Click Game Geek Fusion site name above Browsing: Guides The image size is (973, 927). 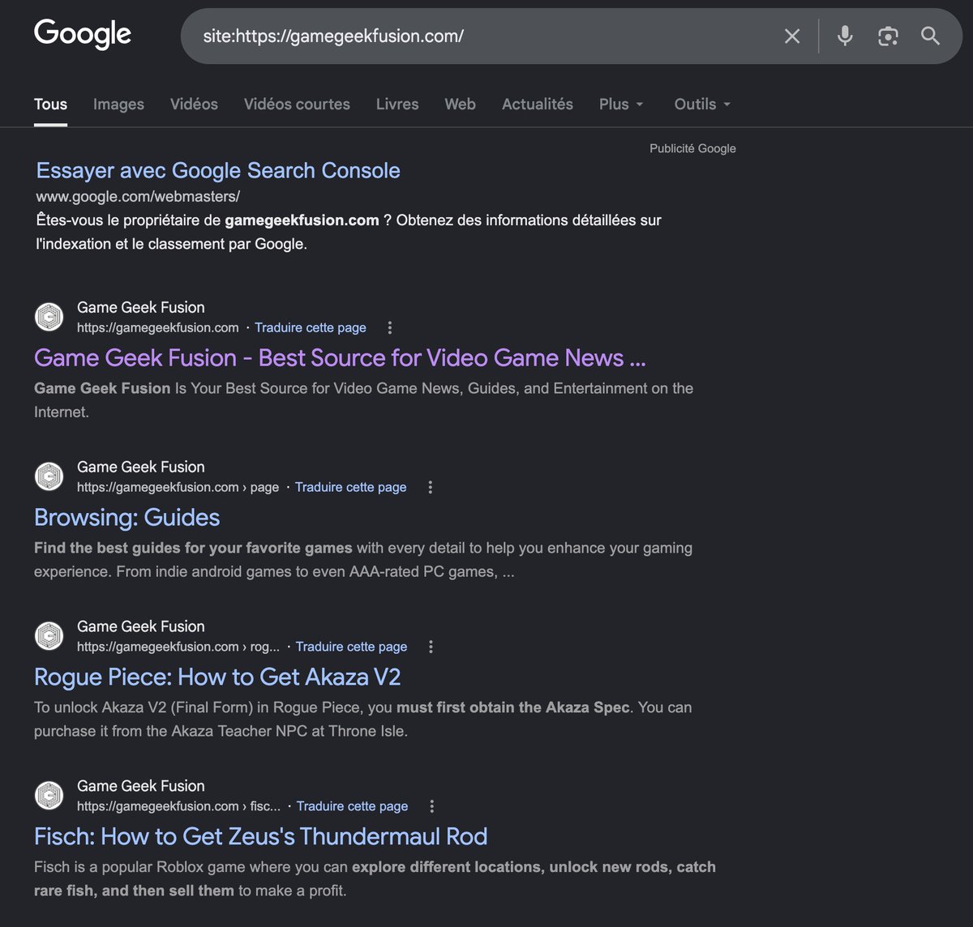point(141,467)
